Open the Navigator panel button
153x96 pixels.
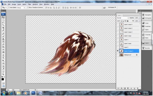click(147, 15)
